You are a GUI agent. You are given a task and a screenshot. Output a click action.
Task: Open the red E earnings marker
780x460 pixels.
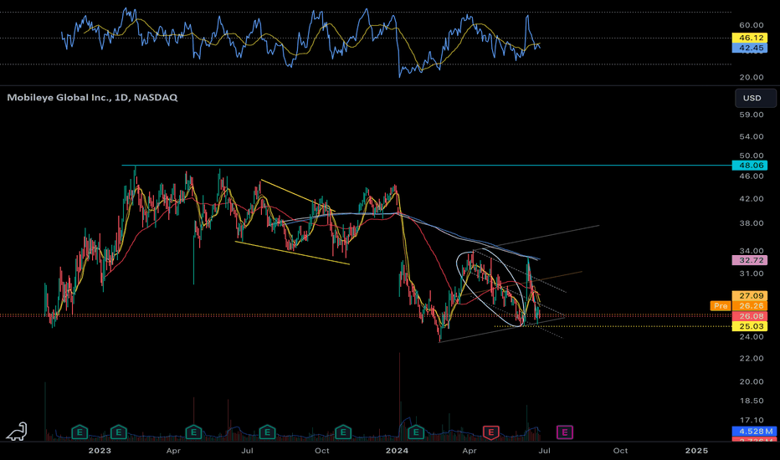(x=491, y=432)
